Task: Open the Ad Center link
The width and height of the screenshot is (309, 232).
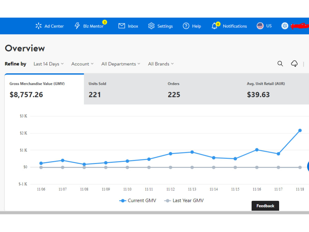Action: click(50, 26)
